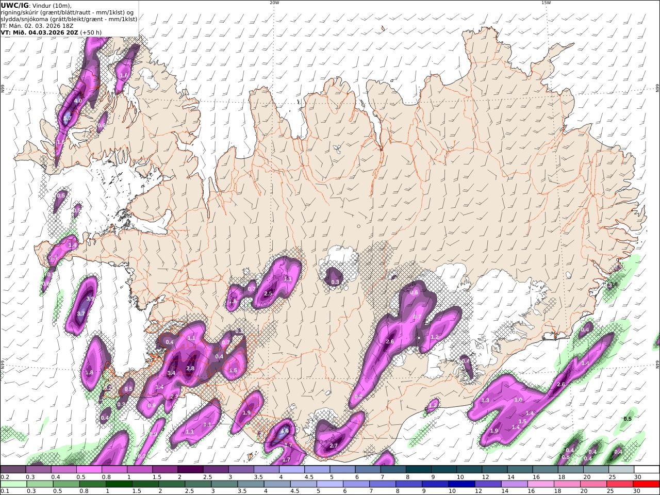Click the "20W" longitude label
The image size is (660, 495).
(x=274, y=3)
